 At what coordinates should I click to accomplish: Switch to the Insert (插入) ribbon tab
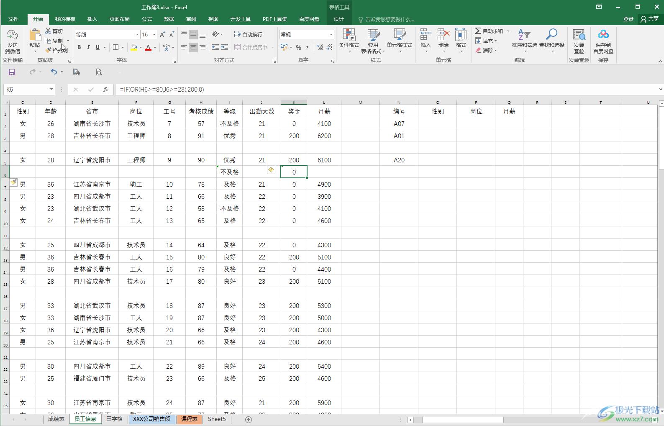[x=92, y=19]
